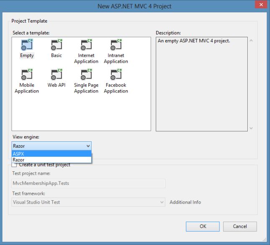Viewport: 270px width, 245px height.
Task: Choose Razor option in dropdown list
Action: point(51,160)
